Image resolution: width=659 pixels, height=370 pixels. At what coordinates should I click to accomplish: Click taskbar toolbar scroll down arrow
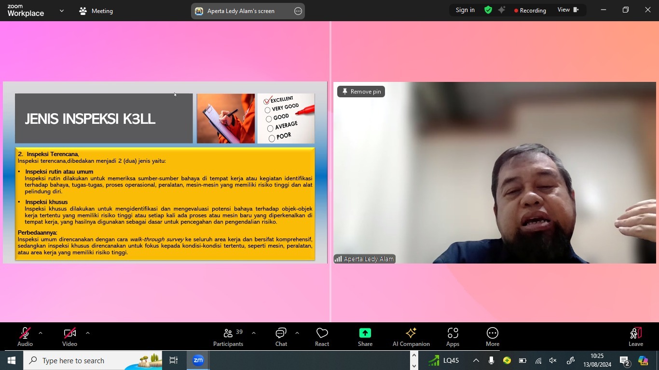(414, 366)
